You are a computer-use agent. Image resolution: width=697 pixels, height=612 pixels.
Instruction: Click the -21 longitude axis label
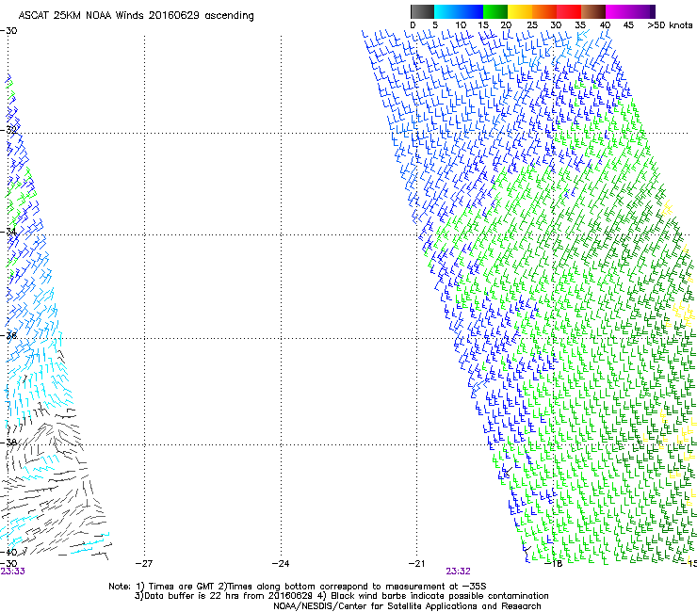click(x=417, y=564)
